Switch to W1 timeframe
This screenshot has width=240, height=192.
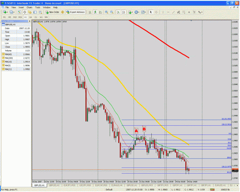click(41, 17)
